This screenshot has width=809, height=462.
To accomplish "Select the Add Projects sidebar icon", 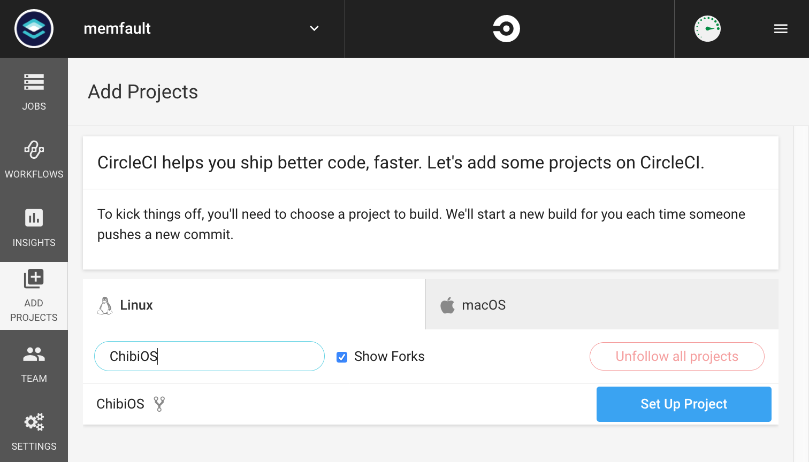I will pyautogui.click(x=34, y=279).
